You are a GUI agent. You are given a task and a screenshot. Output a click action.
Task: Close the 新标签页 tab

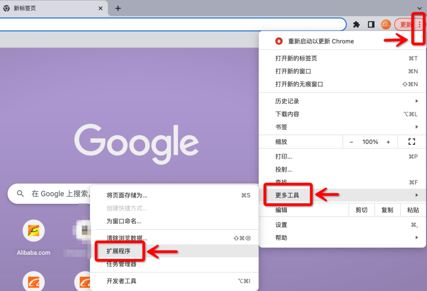coord(100,8)
